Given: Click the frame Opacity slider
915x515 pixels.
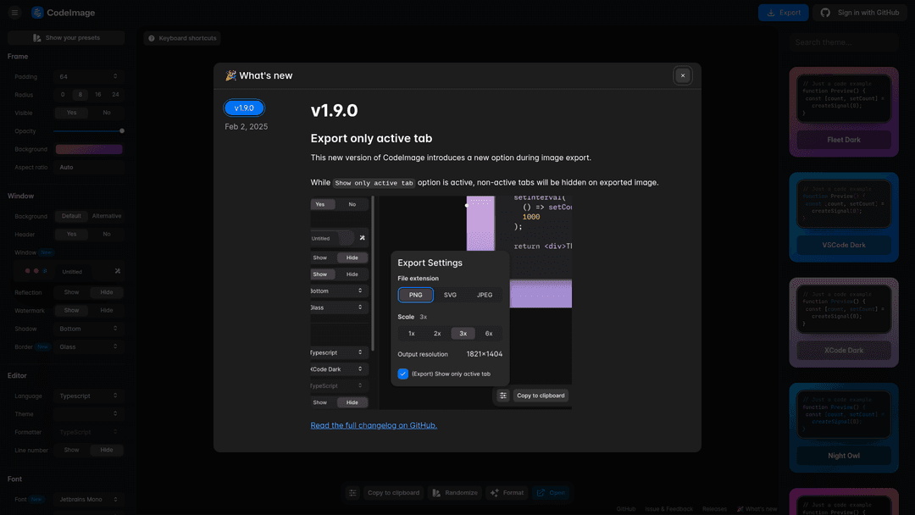Looking at the screenshot, I should tap(88, 130).
